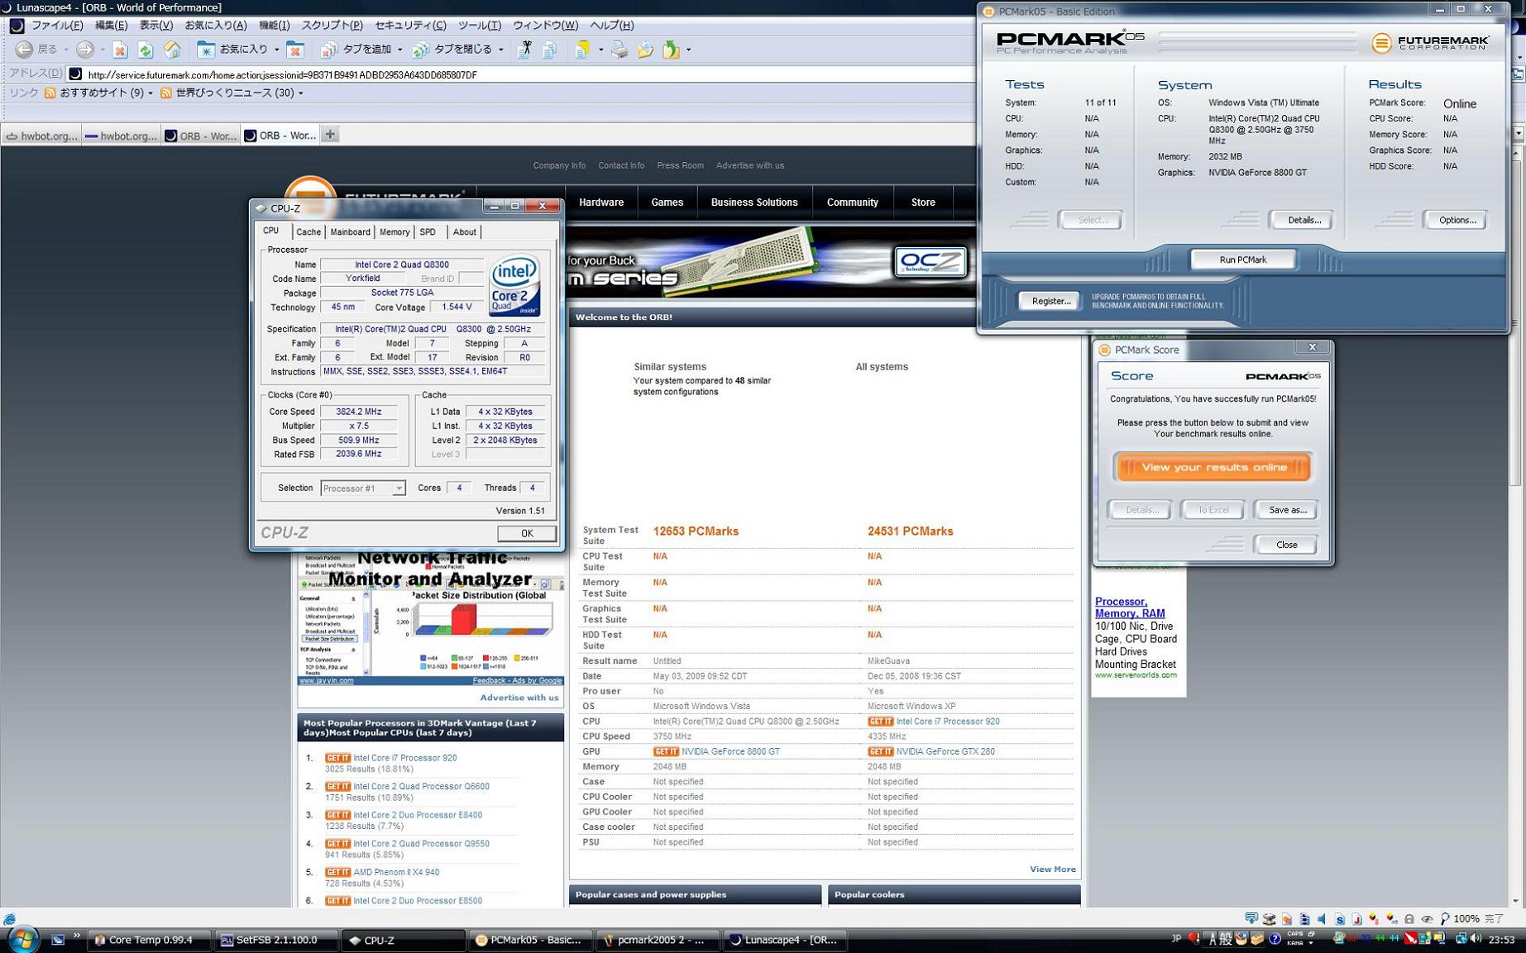1526x953 pixels.
Task: Click the browser Back arrow icon
Action: (x=24, y=50)
